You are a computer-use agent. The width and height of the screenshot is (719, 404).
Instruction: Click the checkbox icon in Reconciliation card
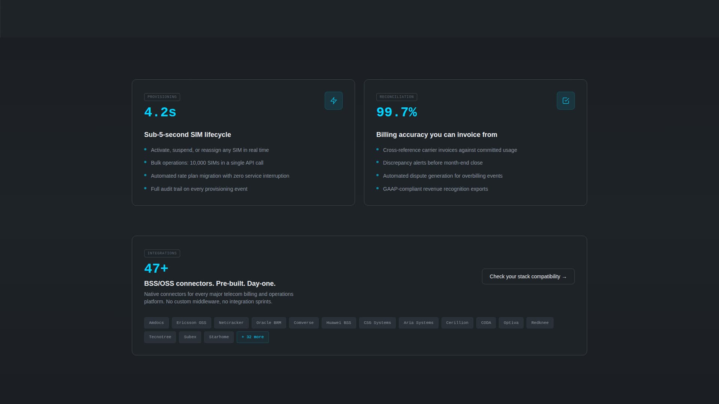coord(565,101)
